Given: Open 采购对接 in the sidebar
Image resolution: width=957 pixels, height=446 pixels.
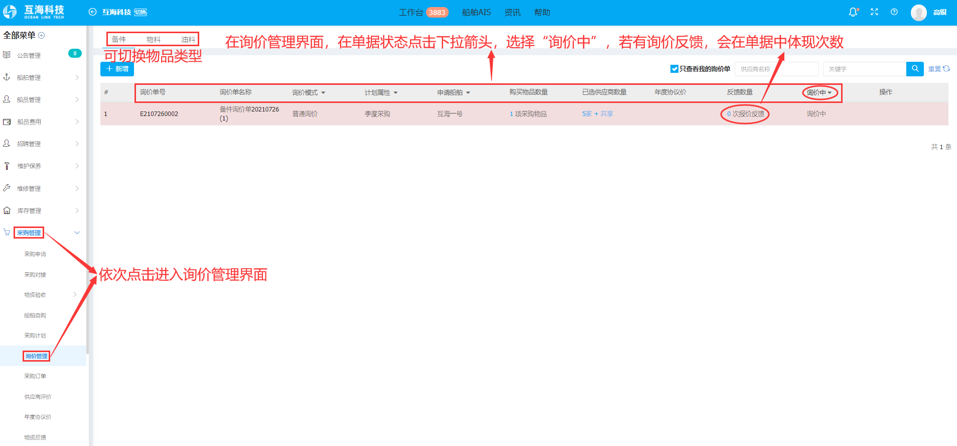Looking at the screenshot, I should click(x=35, y=275).
